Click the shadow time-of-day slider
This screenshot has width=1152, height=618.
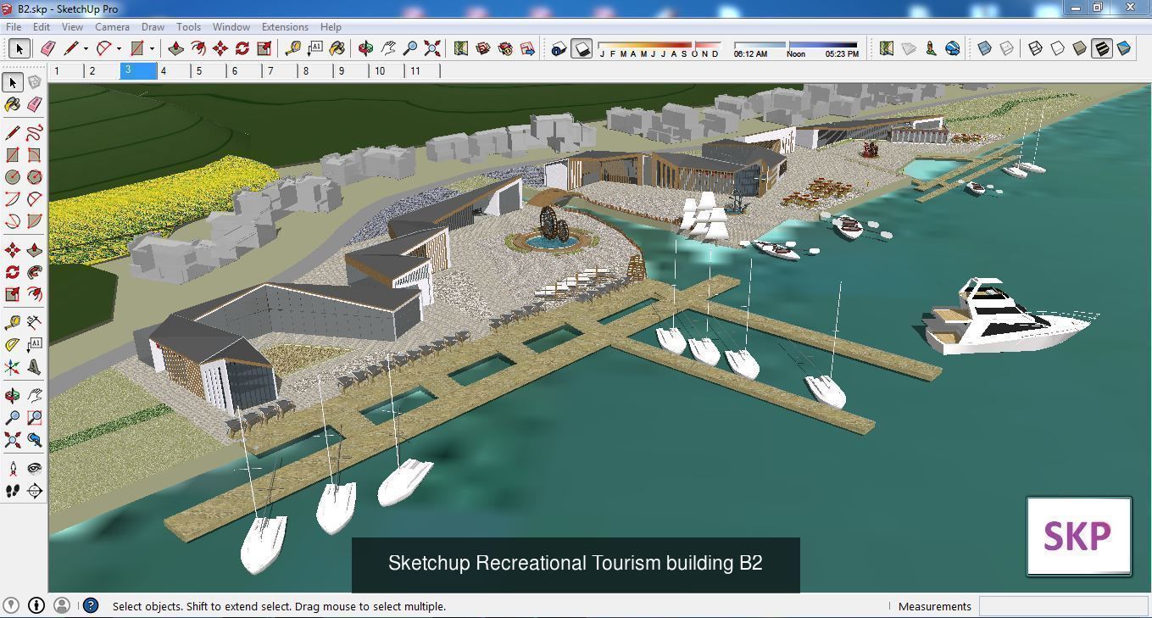[x=795, y=45]
